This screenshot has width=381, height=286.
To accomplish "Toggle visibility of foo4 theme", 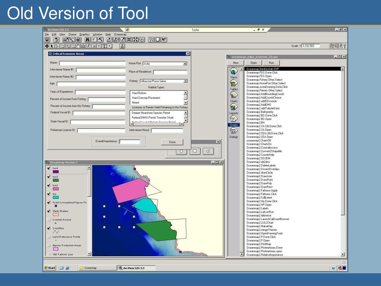I will pyautogui.click(x=49, y=168).
